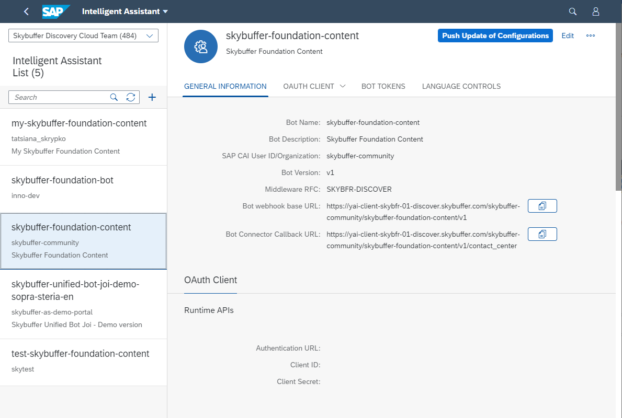Go back using the header arrow

(x=26, y=11)
